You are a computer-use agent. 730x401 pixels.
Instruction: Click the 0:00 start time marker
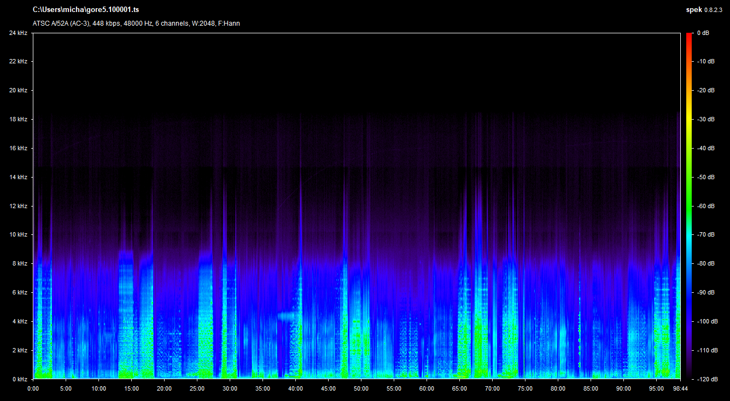tap(33, 388)
